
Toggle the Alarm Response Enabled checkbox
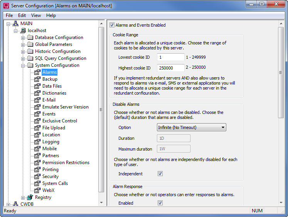160,203
